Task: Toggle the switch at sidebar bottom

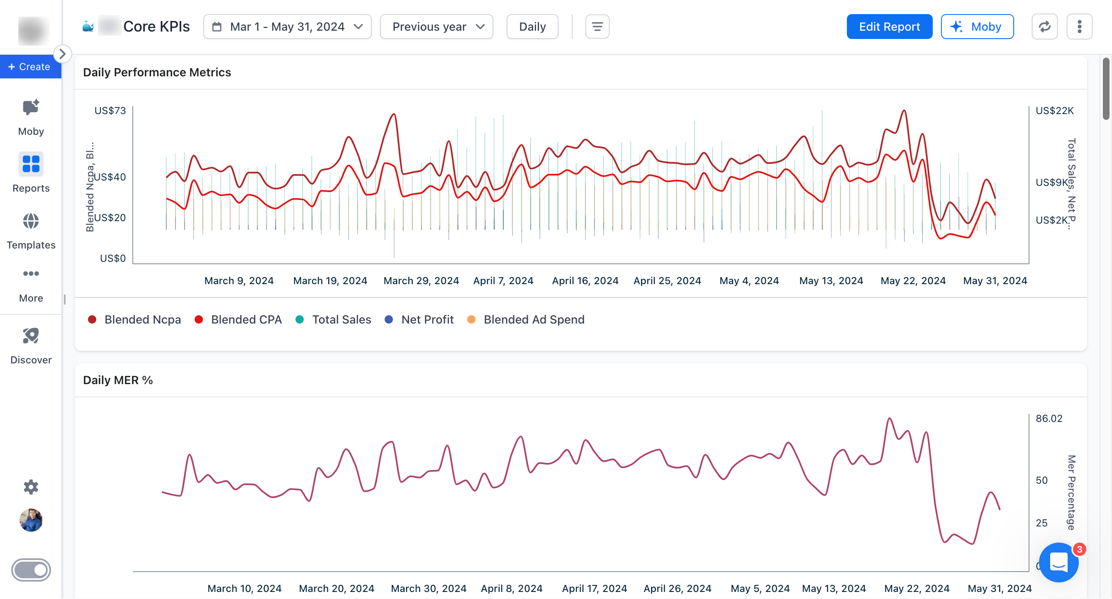Action: (x=31, y=570)
